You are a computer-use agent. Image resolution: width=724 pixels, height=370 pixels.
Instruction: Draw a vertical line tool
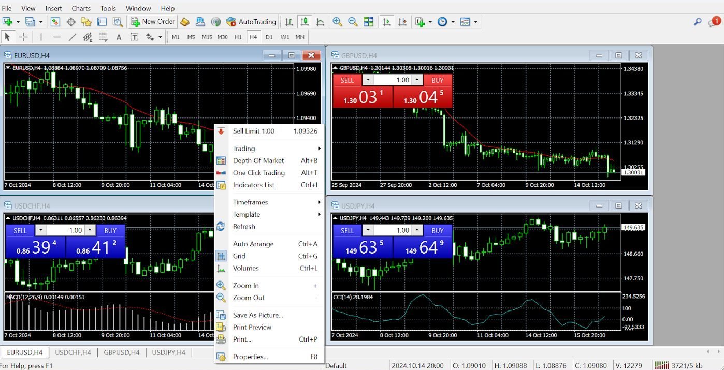pyautogui.click(x=41, y=37)
